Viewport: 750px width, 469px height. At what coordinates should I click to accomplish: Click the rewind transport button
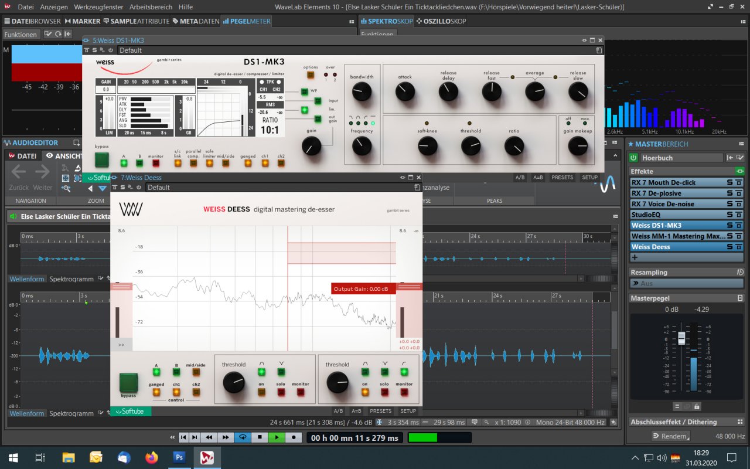click(209, 437)
